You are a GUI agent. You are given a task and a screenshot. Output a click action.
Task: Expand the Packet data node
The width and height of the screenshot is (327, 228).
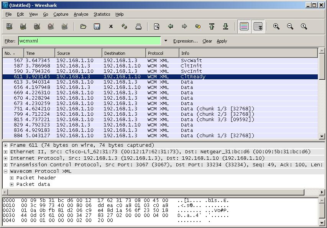point(12,184)
